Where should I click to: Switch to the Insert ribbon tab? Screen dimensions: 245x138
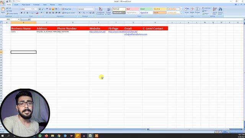16,5
